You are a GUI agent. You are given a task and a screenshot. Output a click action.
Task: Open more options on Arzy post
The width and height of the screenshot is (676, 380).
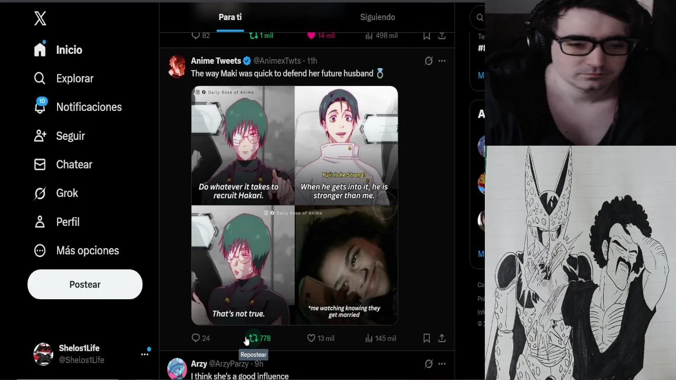(x=442, y=364)
